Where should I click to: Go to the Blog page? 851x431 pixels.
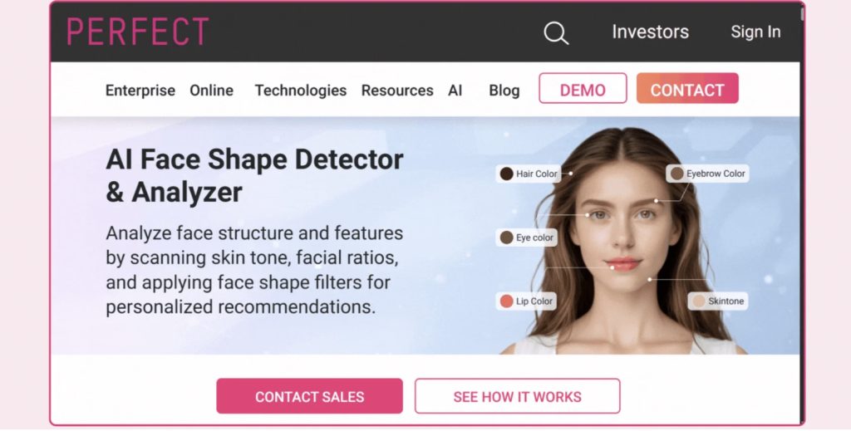coord(504,91)
